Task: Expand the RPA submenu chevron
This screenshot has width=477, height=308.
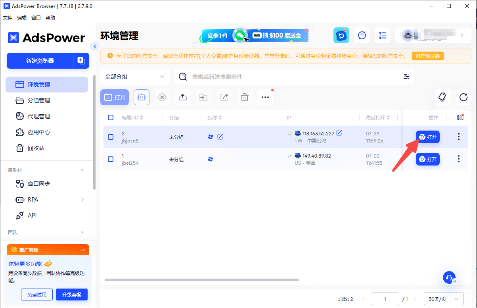Action: coord(82,200)
